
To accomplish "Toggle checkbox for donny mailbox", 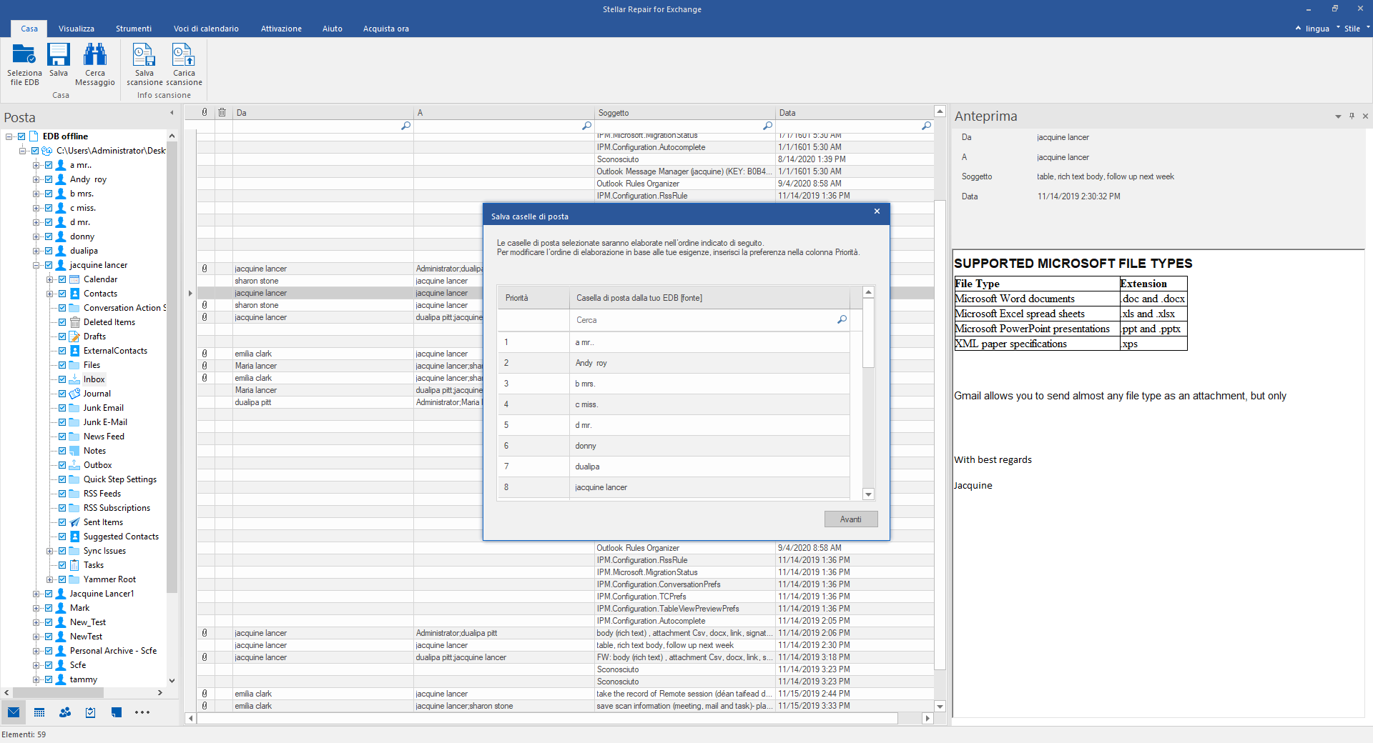I will (x=49, y=236).
